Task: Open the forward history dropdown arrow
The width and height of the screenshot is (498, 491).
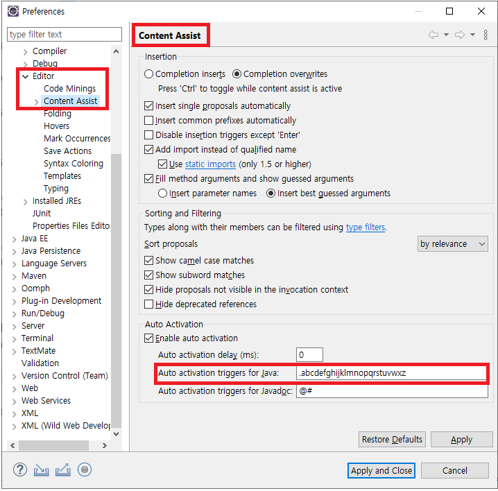Action: tap(472, 35)
